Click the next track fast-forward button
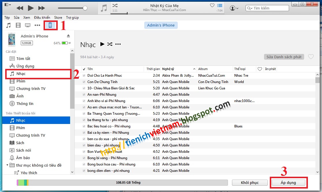Screen dimensions: 322x192 [x=42, y=8]
